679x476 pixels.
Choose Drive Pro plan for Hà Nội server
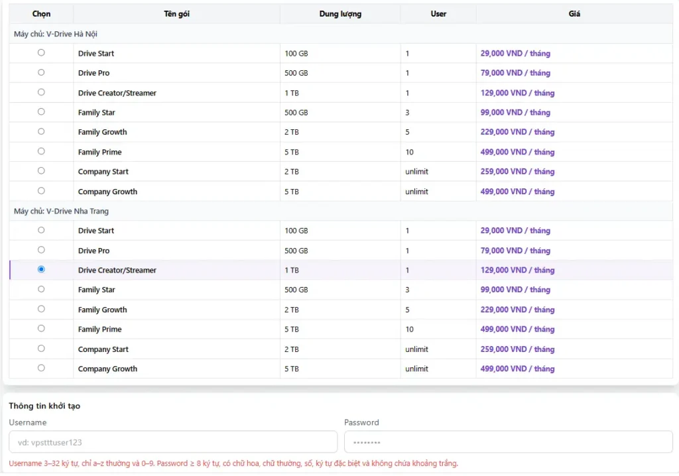click(x=41, y=72)
